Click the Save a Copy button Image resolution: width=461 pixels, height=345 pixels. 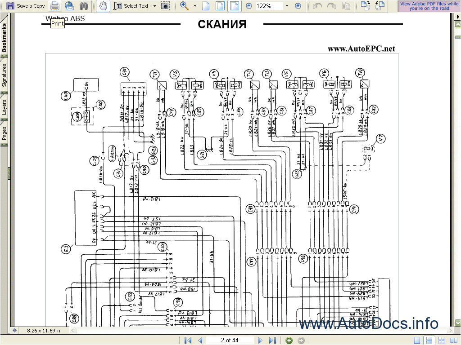pos(26,6)
